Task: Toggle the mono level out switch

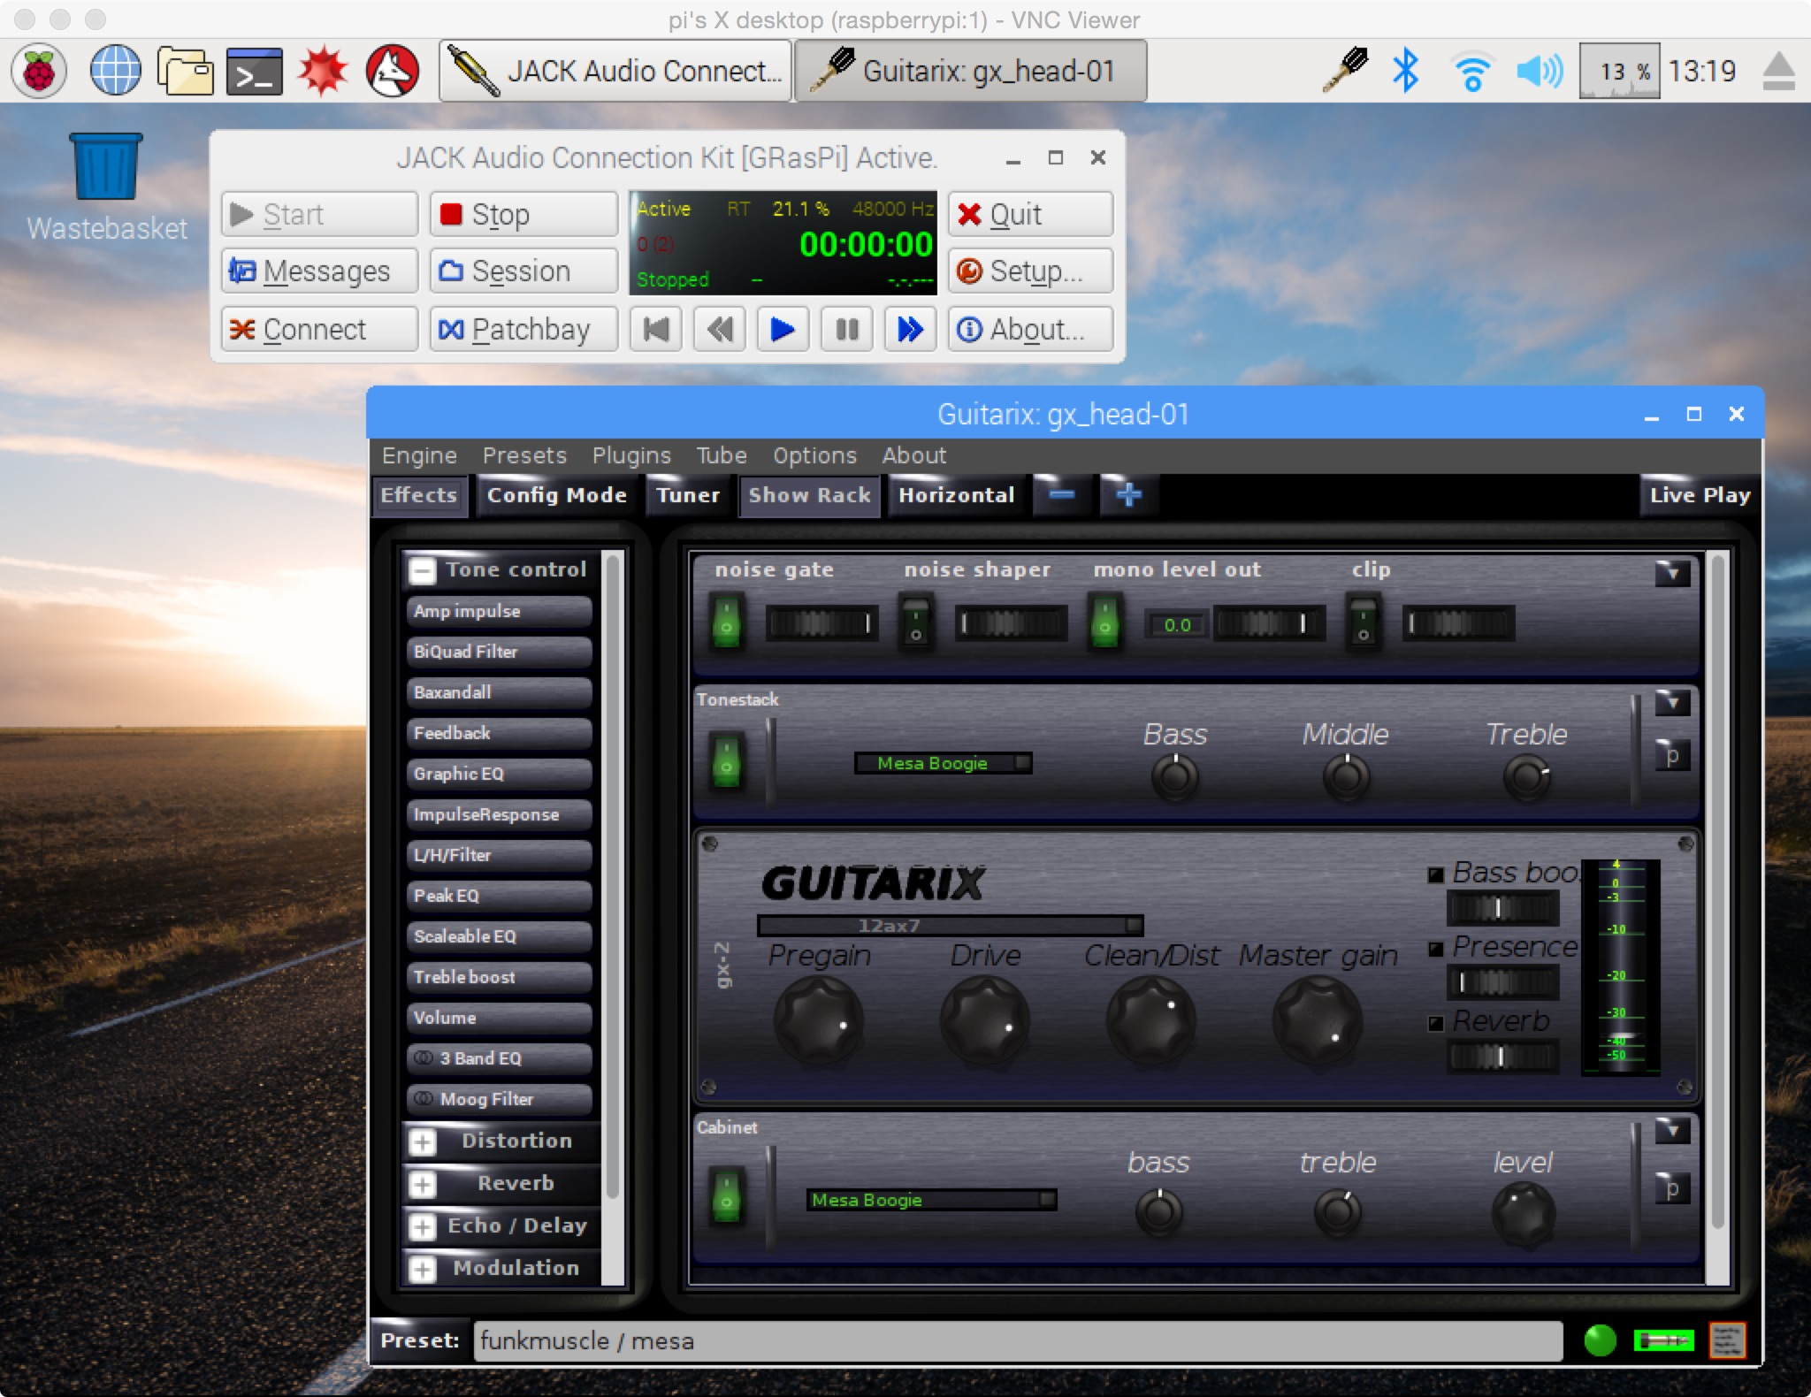Action: pos(1104,622)
